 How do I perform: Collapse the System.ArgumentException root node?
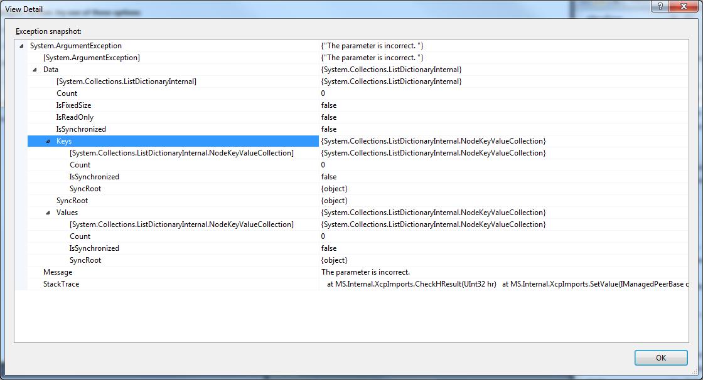(x=21, y=46)
